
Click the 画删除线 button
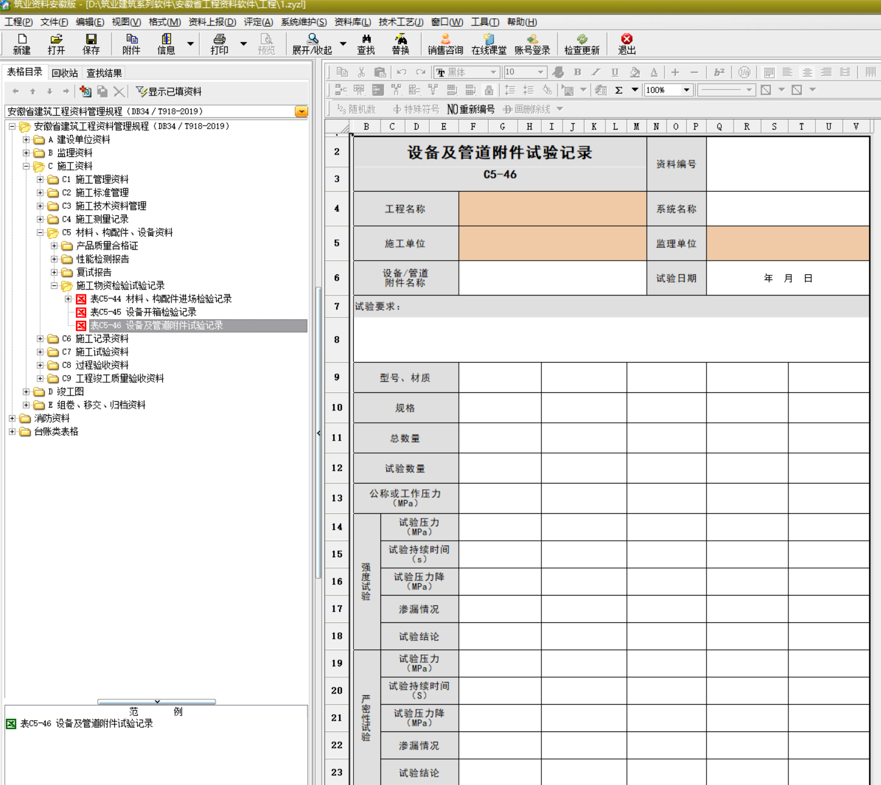[x=527, y=109]
